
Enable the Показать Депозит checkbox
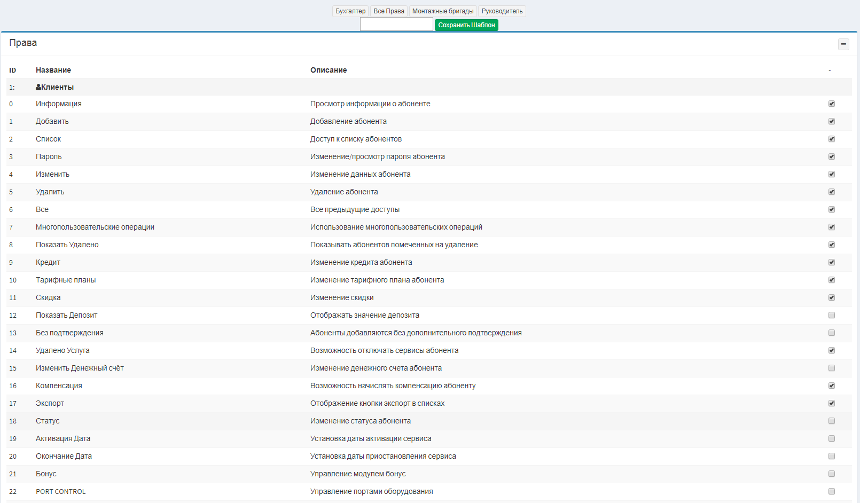832,315
